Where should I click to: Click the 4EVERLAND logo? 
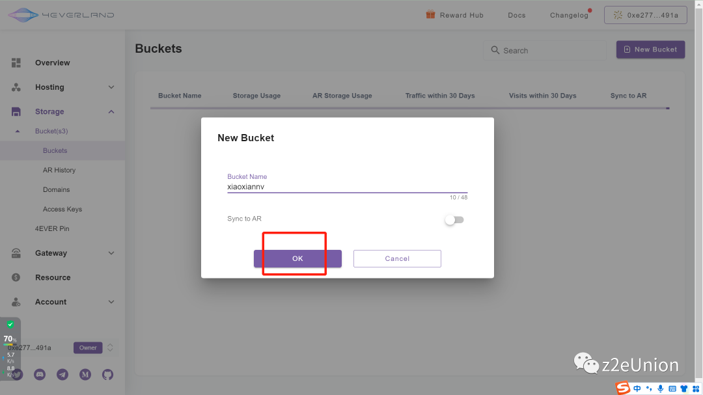pos(61,15)
